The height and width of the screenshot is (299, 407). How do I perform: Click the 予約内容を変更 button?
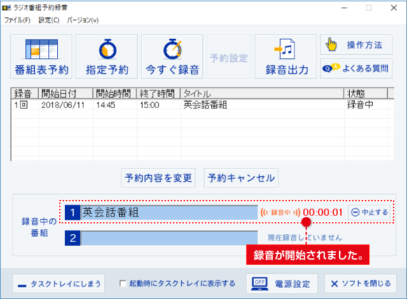coord(158,178)
